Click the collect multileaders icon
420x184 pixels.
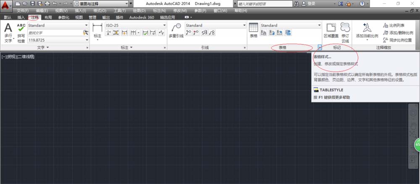(212, 33)
